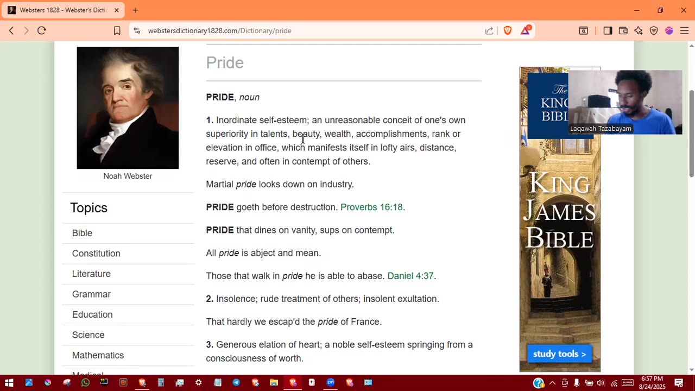
Task: Open the site information icon in address bar
Action: point(137,31)
